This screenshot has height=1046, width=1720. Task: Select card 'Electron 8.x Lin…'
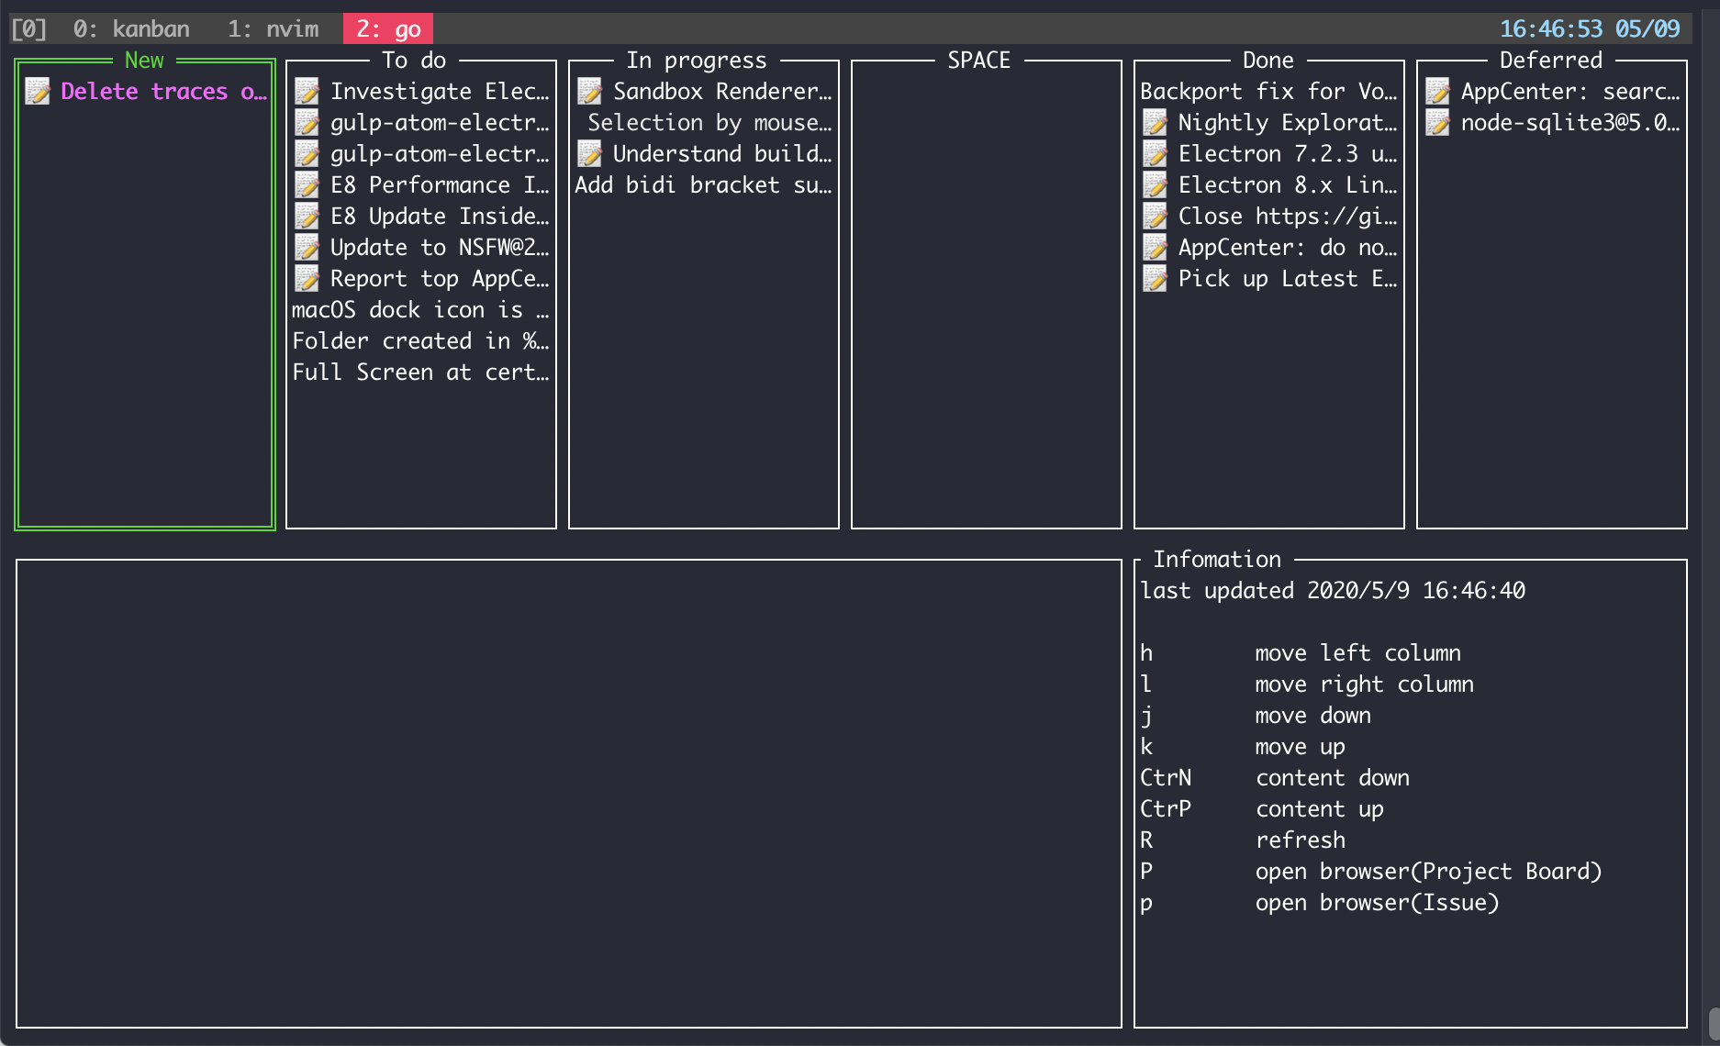pos(1269,184)
